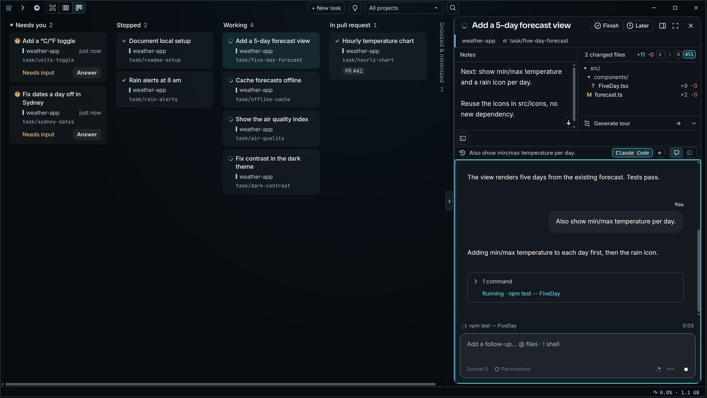Click Finish for the forecast task
The width and height of the screenshot is (707, 398).
(607, 26)
